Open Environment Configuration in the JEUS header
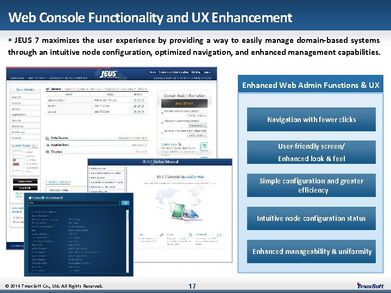Screen dimensions: 391x293 tap(174, 72)
